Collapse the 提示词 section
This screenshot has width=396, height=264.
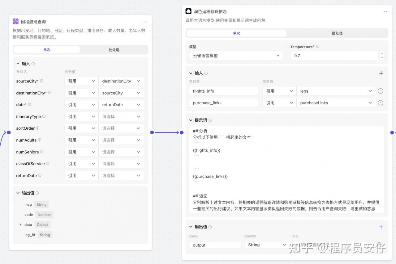[191, 120]
